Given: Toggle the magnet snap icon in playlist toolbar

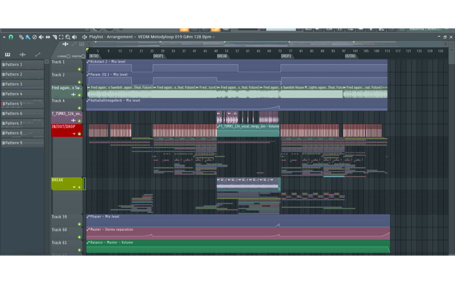Looking at the screenshot, I should pyautogui.click(x=11, y=37).
